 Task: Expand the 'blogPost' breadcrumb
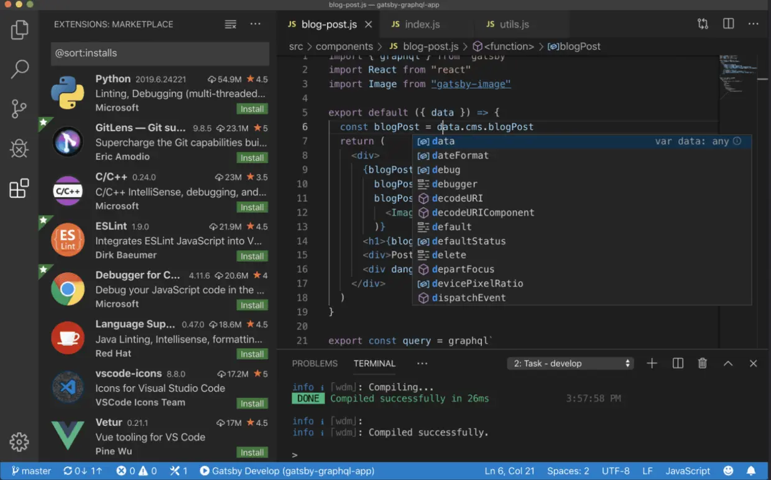574,46
